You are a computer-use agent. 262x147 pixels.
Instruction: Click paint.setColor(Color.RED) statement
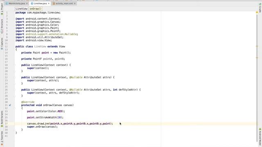click(46, 111)
